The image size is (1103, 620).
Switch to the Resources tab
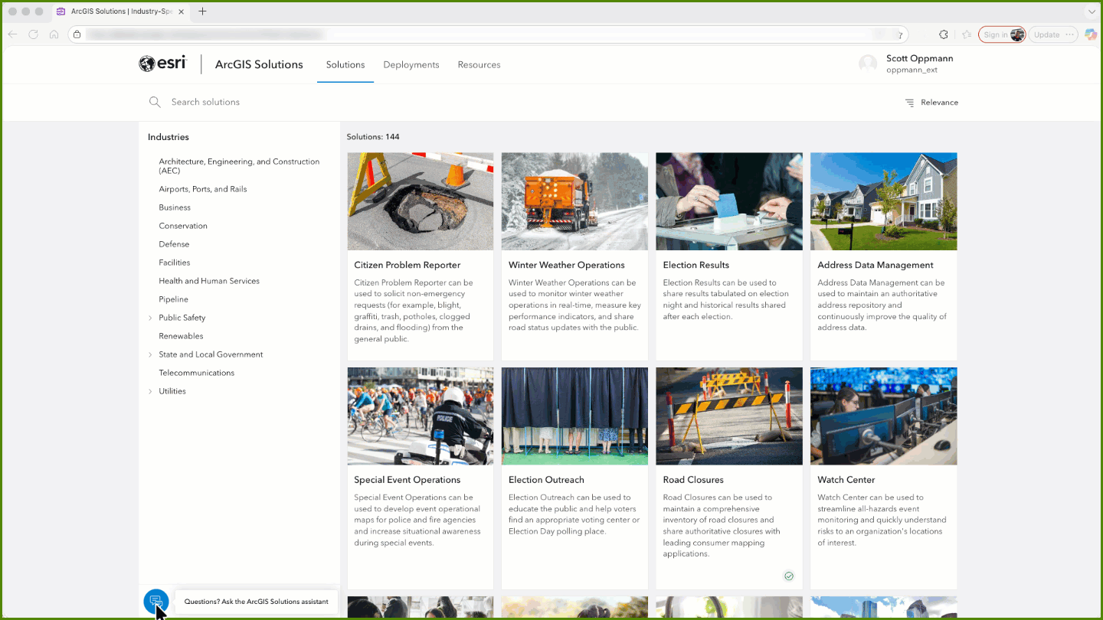(479, 65)
